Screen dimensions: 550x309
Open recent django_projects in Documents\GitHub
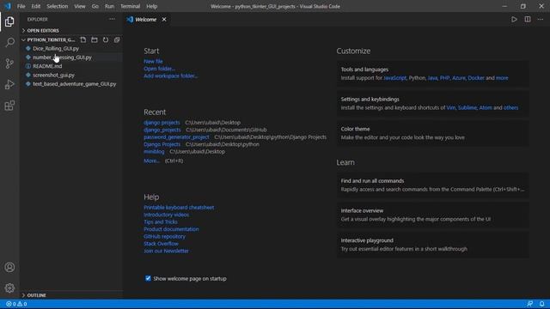pos(162,130)
